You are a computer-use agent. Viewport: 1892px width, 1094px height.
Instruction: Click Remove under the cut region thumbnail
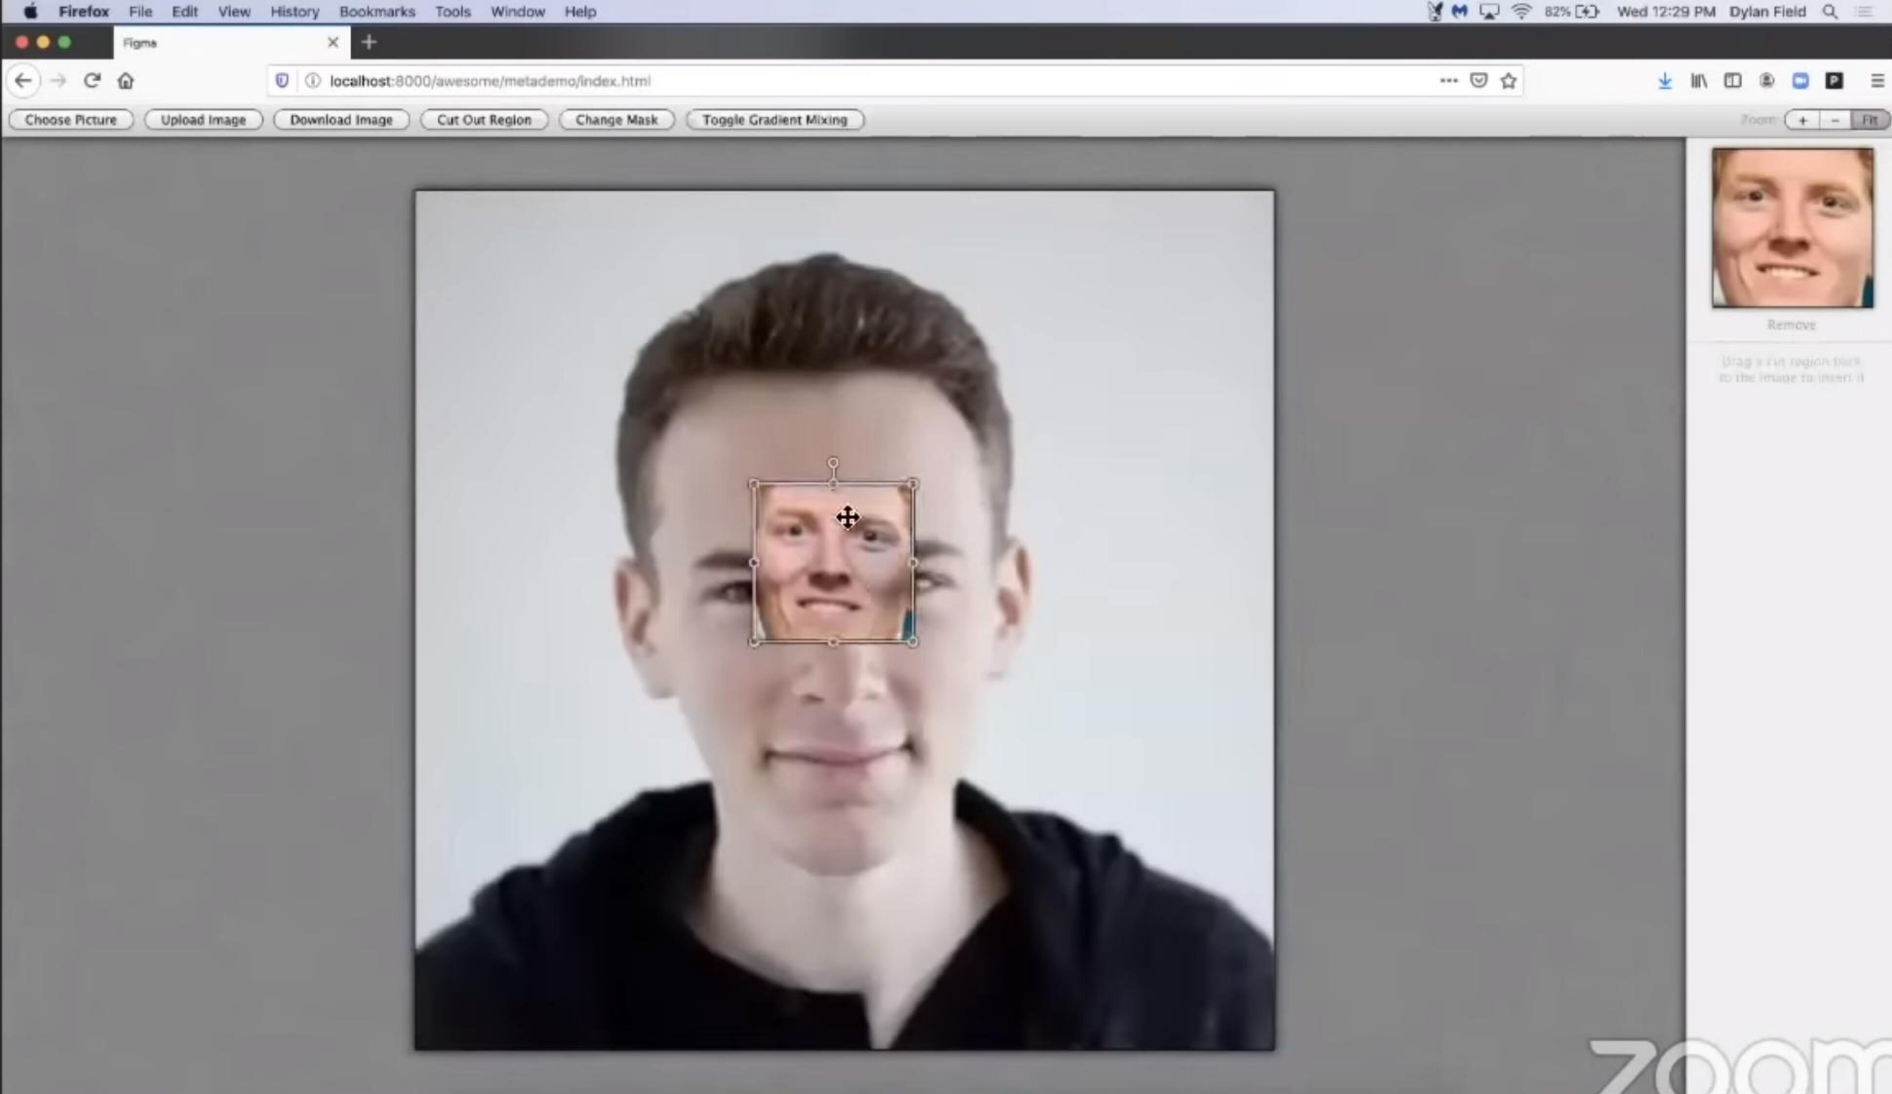click(1791, 324)
